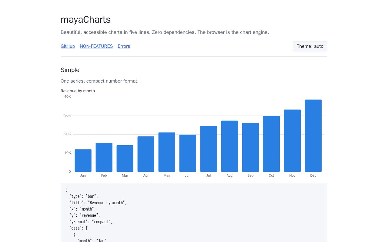Screen dimensions: 388x242
Task: Click the mayaCharts page heading
Action: pyautogui.click(x=85, y=20)
